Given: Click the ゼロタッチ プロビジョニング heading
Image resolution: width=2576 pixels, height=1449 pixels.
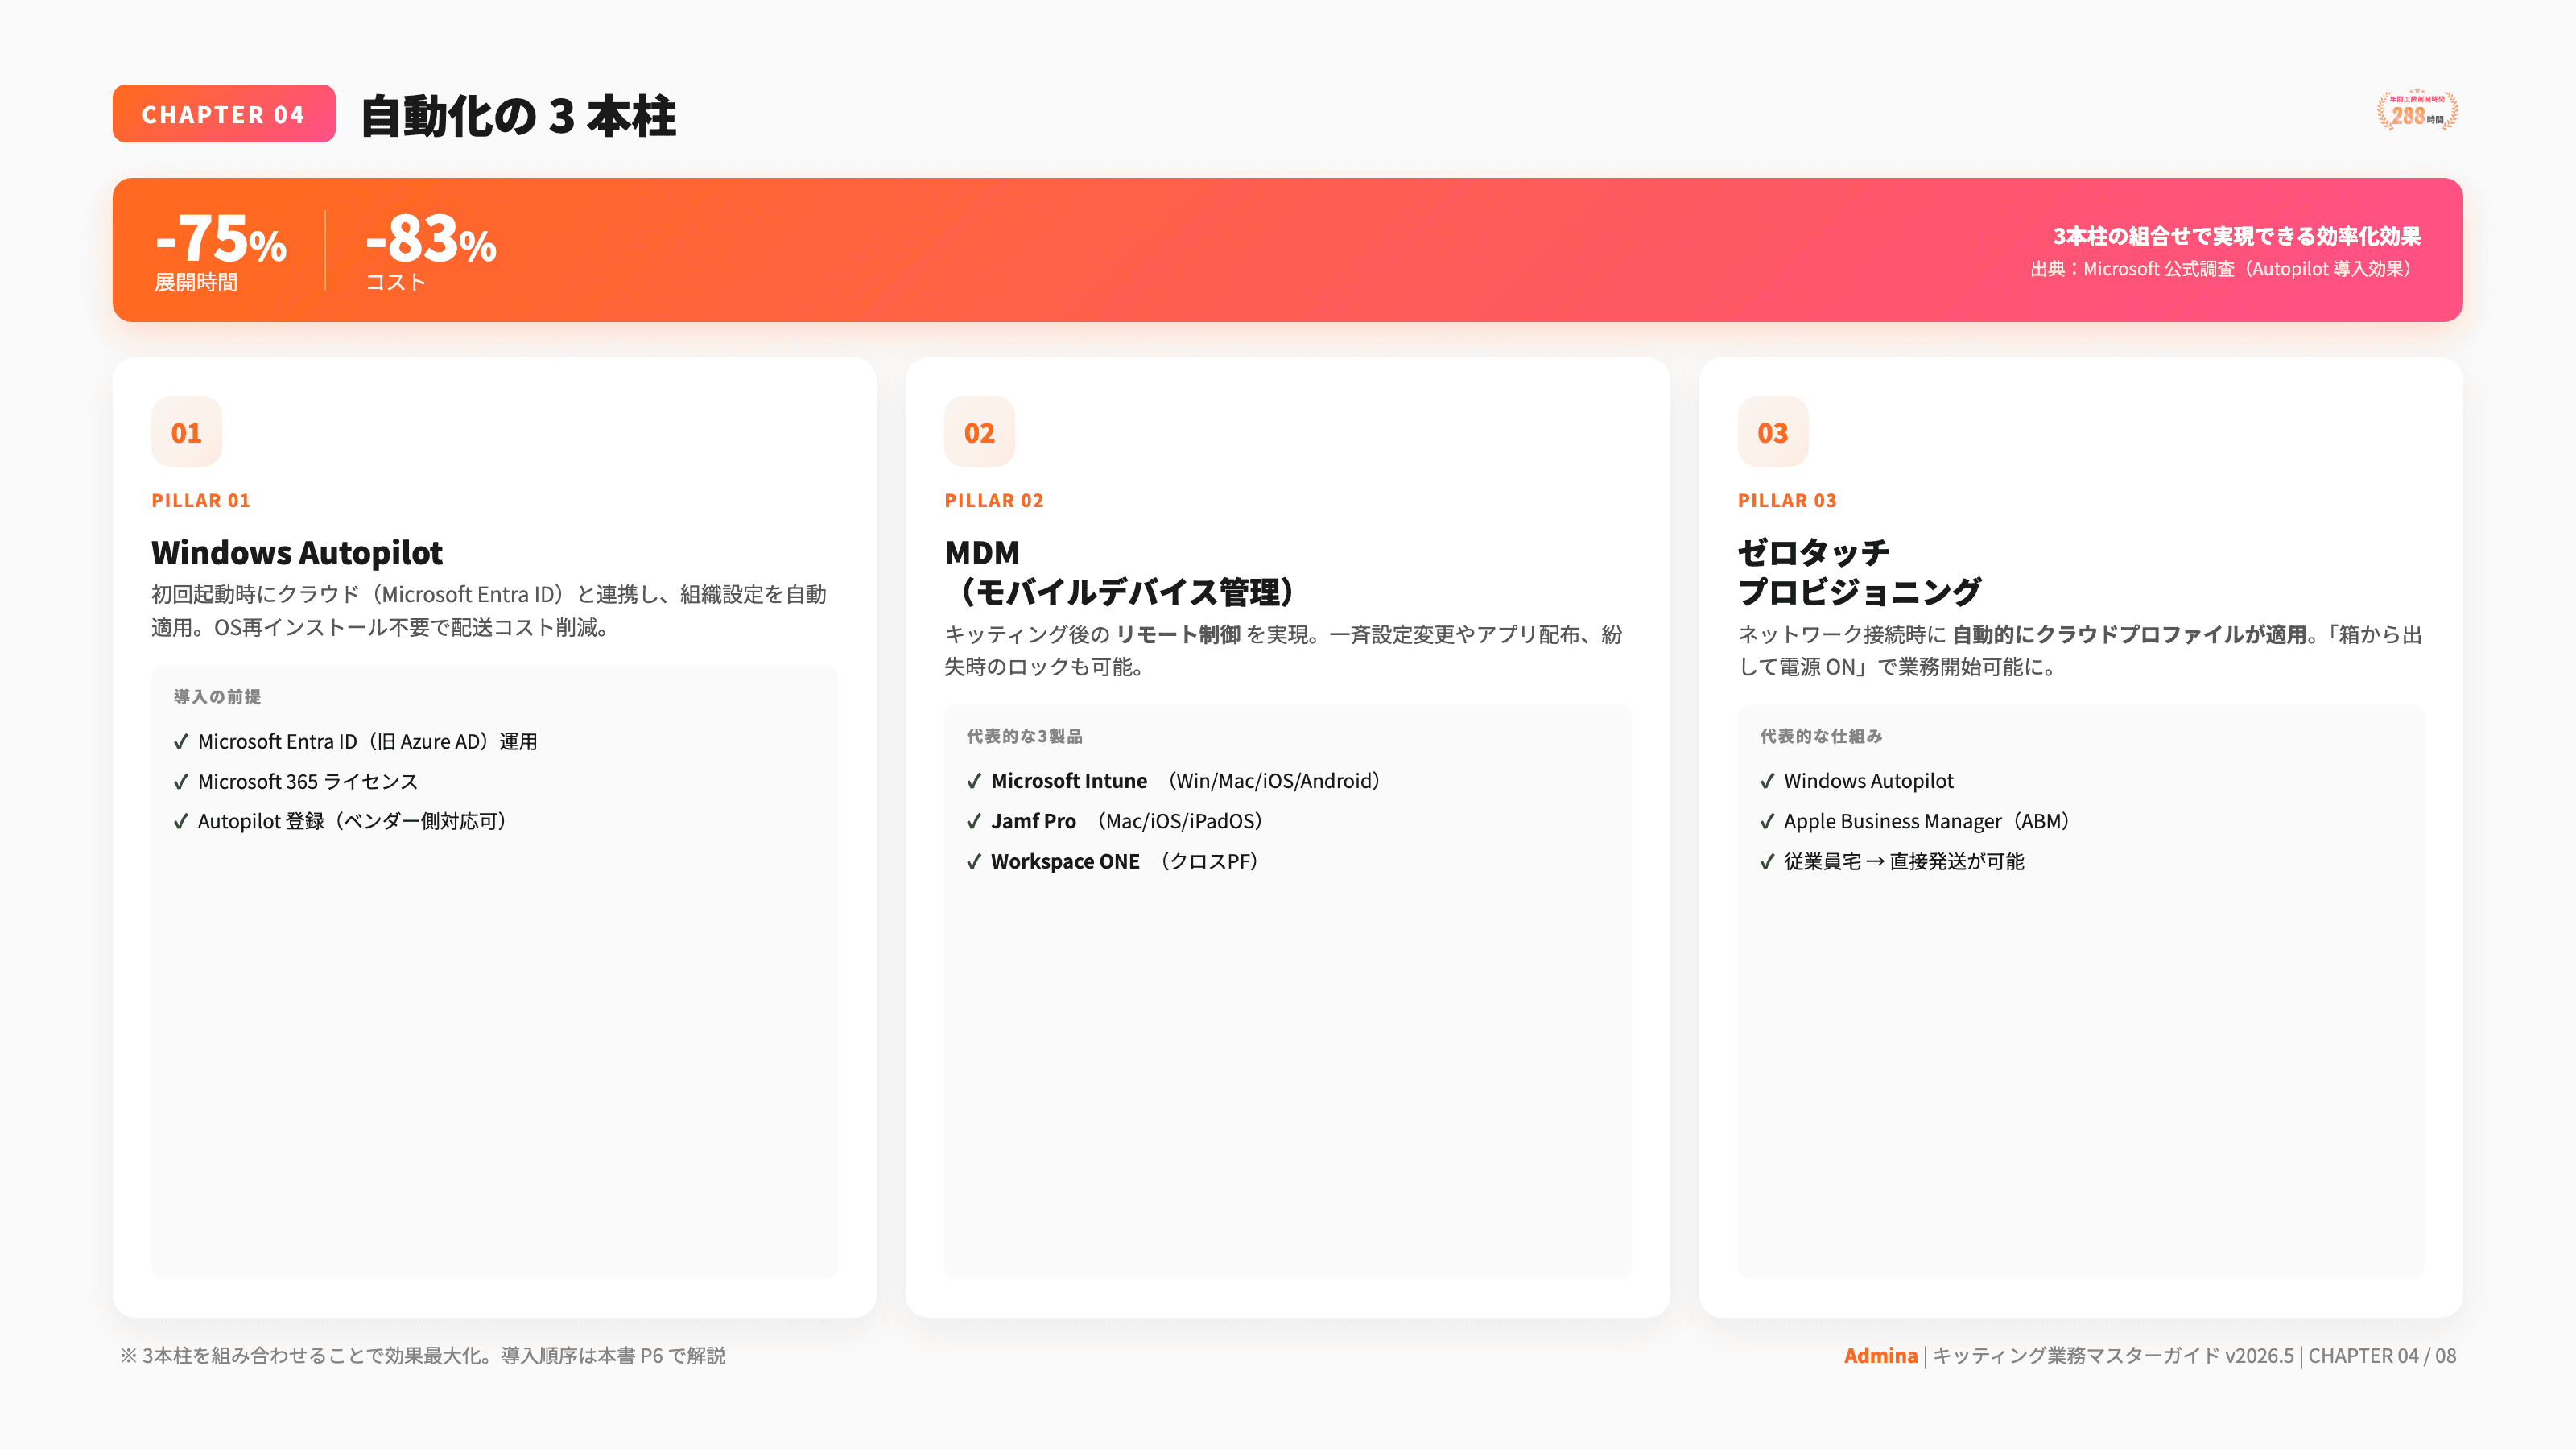Looking at the screenshot, I should 1860,572.
